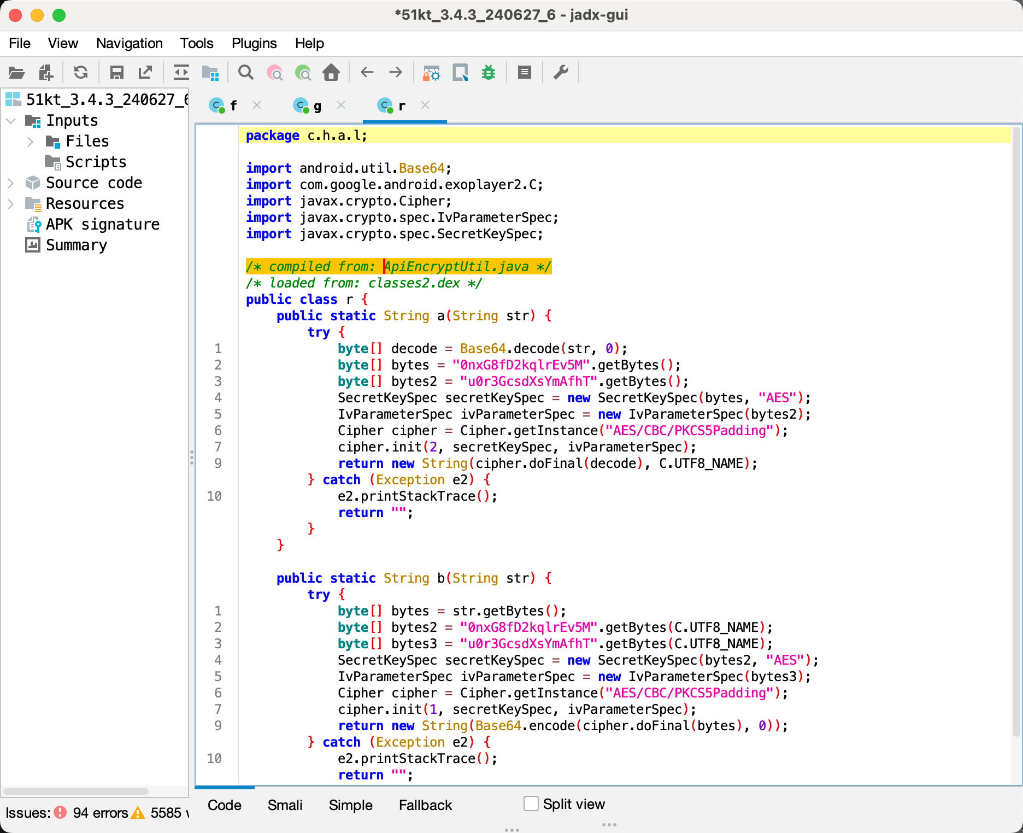The width and height of the screenshot is (1023, 833).
Task: Click the "94 errors" status text
Action: tap(101, 813)
